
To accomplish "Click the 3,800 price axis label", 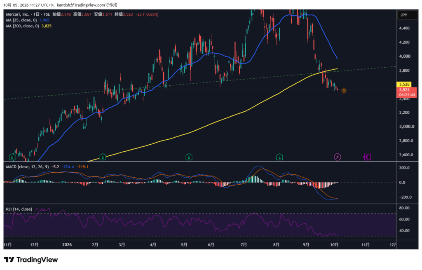I will pyautogui.click(x=404, y=70).
